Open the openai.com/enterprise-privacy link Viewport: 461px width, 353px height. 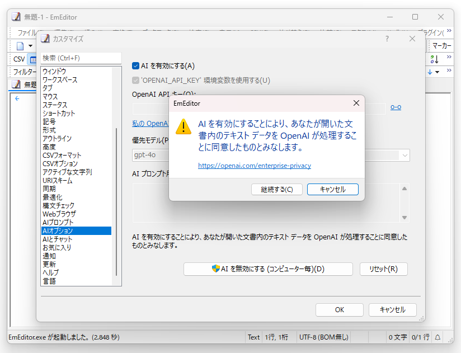(x=255, y=166)
